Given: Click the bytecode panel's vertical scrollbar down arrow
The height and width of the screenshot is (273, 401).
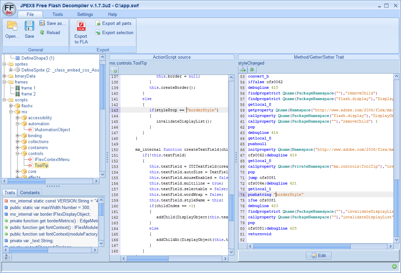Looking at the screenshot, I should coord(396,241).
